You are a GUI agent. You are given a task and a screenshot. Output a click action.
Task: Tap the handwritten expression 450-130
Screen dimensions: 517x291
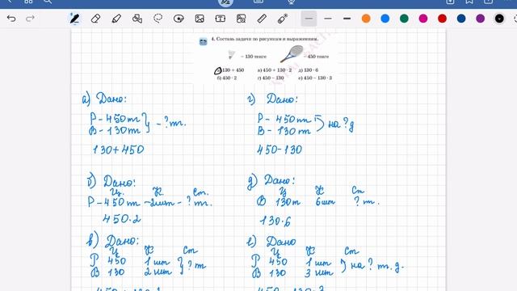click(280, 150)
